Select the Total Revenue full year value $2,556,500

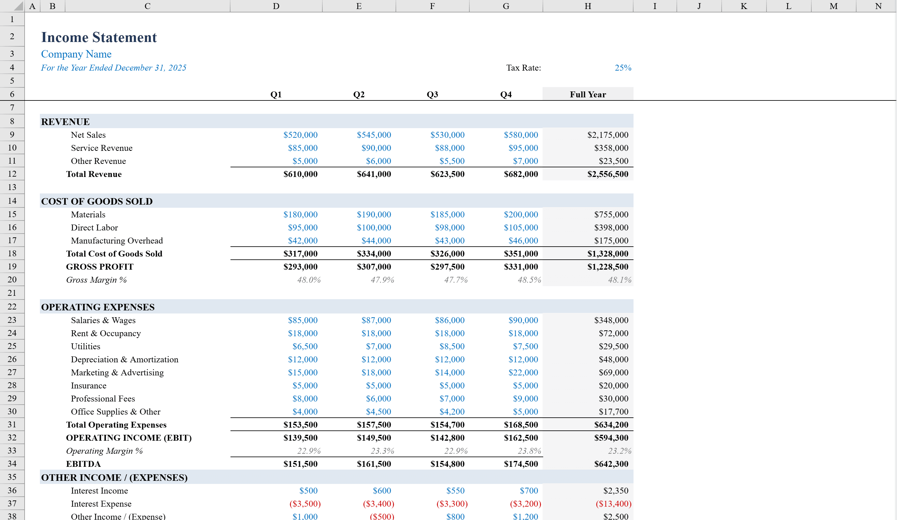coord(607,174)
